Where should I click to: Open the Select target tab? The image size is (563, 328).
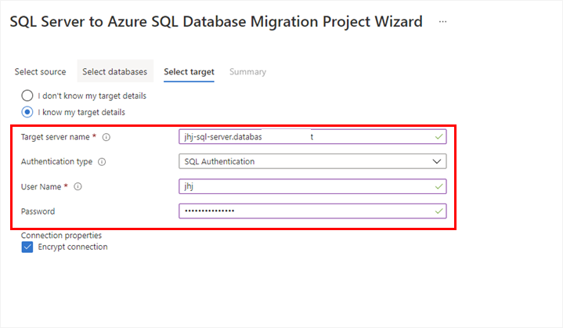[189, 71]
